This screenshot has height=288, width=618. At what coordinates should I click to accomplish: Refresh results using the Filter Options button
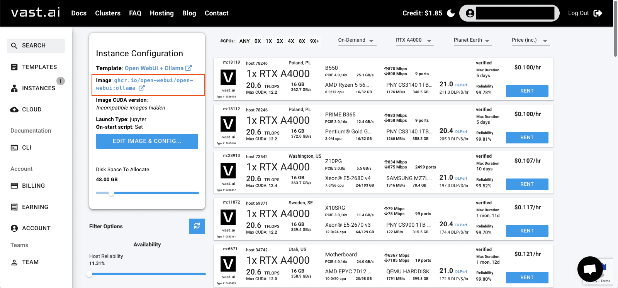coord(197,226)
